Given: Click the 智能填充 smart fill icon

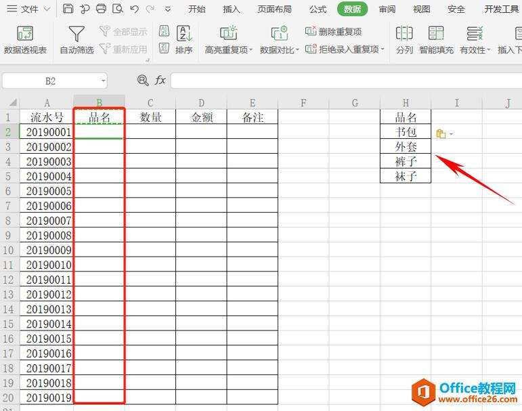Looking at the screenshot, I should coord(436,33).
